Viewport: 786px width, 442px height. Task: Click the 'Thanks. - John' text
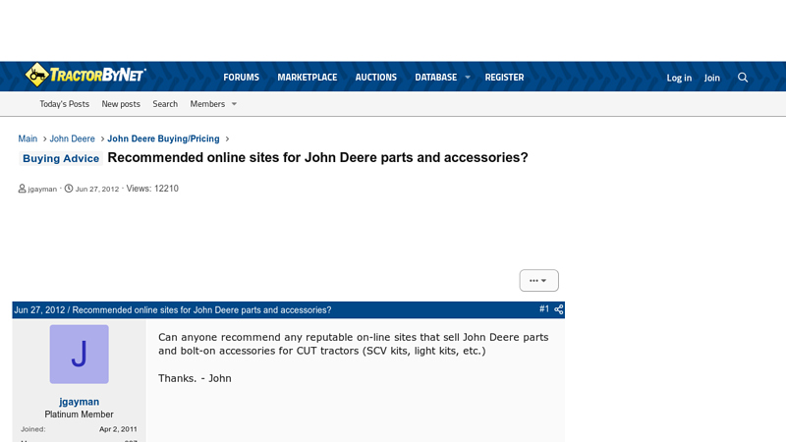coord(195,378)
